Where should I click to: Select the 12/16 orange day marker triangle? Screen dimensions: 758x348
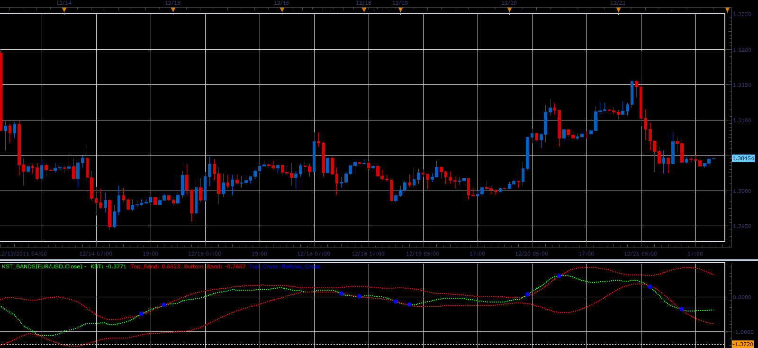click(282, 10)
